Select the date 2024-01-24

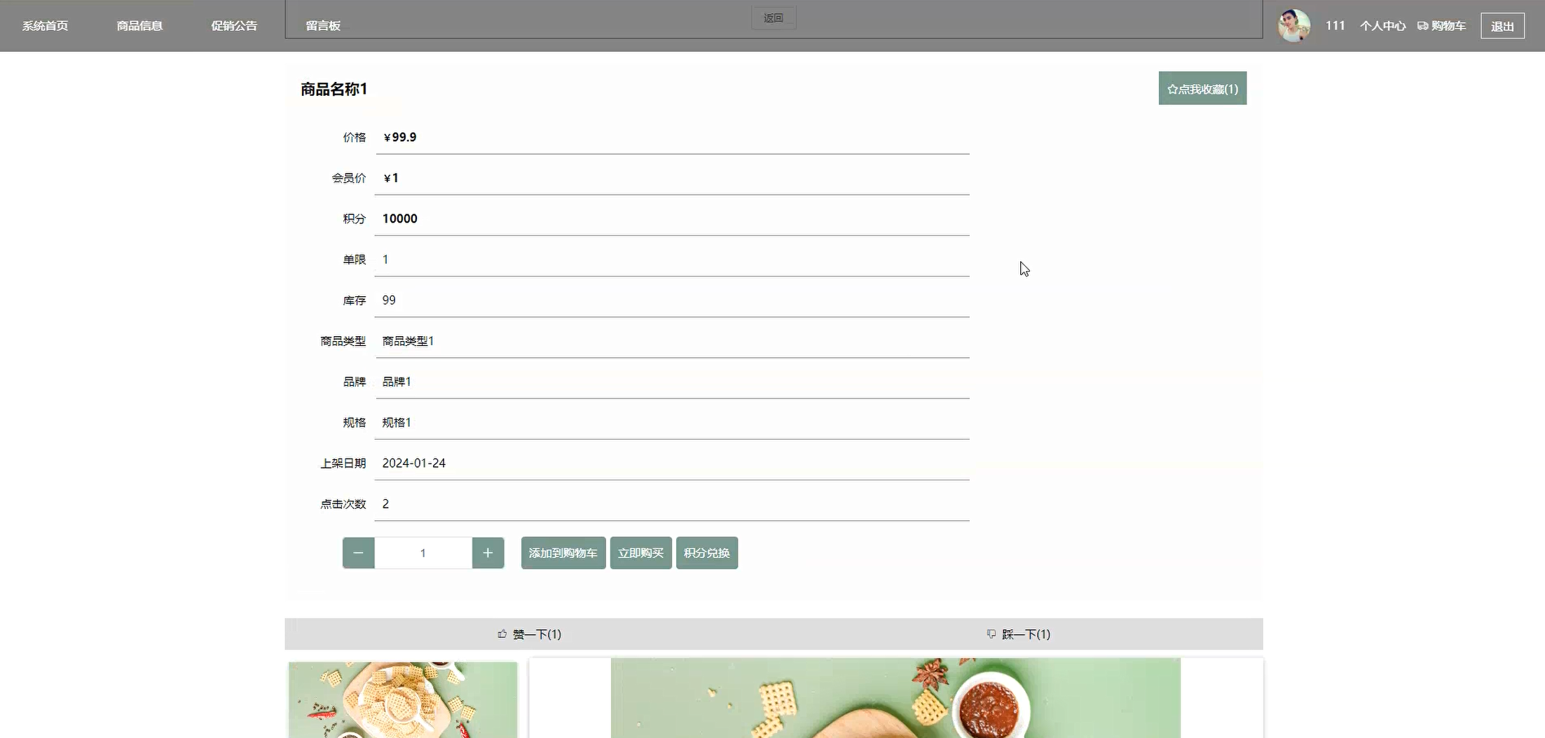pyautogui.click(x=413, y=464)
